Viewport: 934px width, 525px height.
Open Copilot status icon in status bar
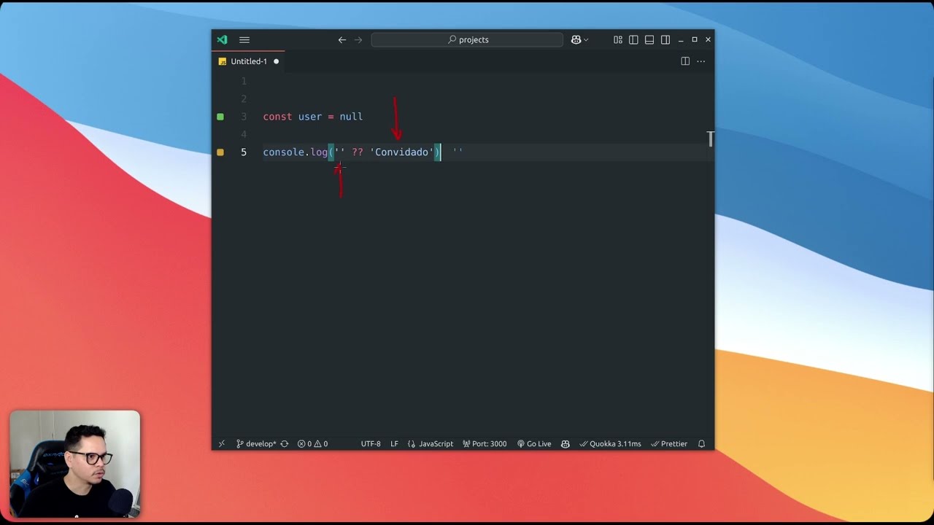(x=566, y=443)
